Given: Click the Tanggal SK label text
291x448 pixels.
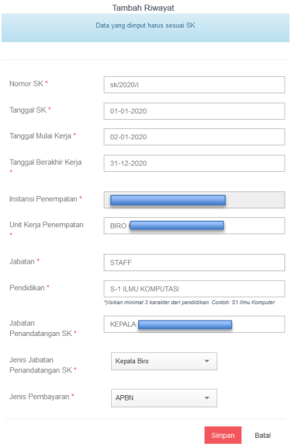Looking at the screenshot, I should (x=28, y=110).
